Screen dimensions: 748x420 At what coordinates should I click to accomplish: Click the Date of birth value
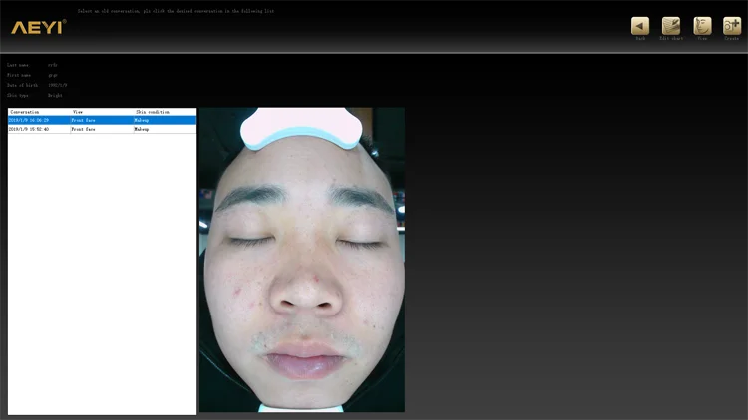(57, 85)
